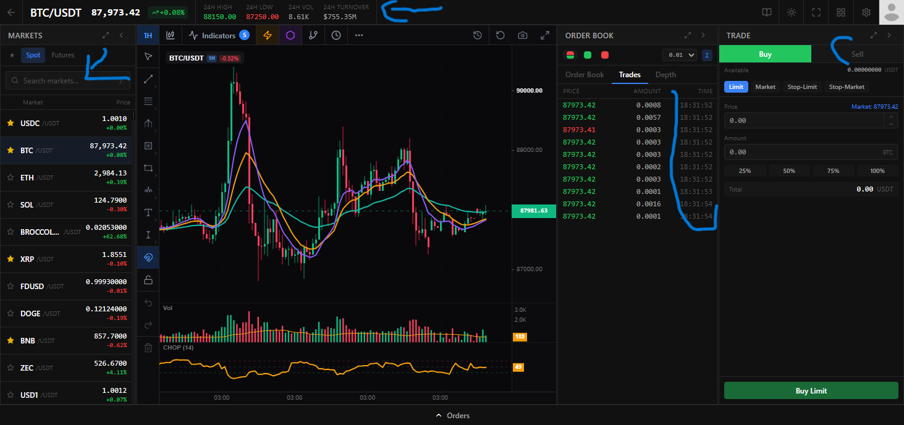
Task: Go back using the top-left arrow
Action: (x=11, y=12)
